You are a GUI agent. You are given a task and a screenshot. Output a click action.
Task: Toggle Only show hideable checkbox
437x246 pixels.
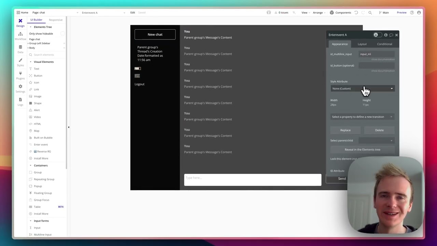[x=62, y=33]
